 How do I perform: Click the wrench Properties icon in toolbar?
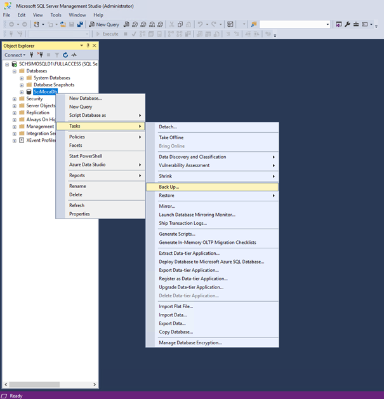click(347, 24)
